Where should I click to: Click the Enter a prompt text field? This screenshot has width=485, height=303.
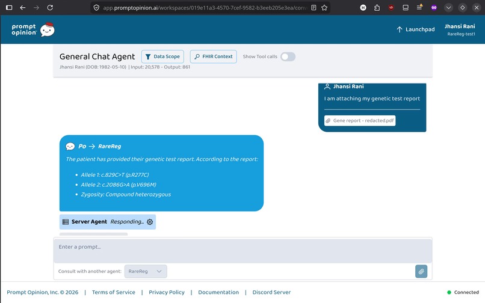[243, 251]
